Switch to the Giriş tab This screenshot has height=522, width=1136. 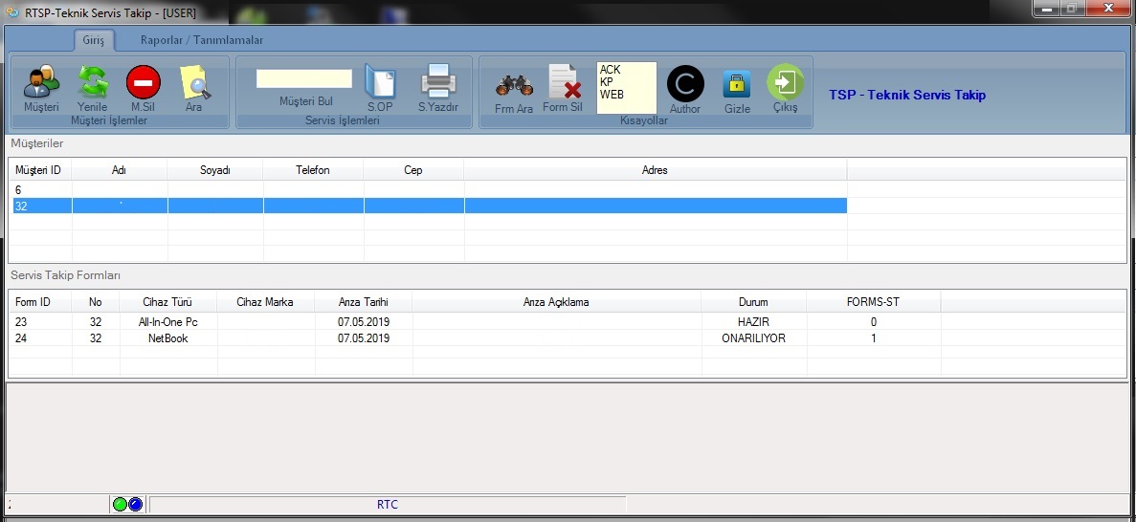coord(94,40)
